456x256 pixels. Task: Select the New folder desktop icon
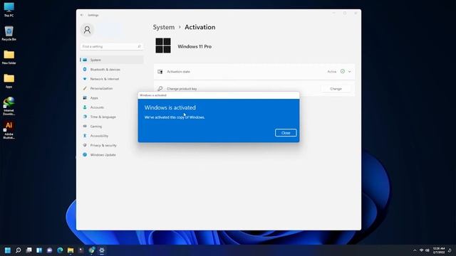tap(9, 57)
